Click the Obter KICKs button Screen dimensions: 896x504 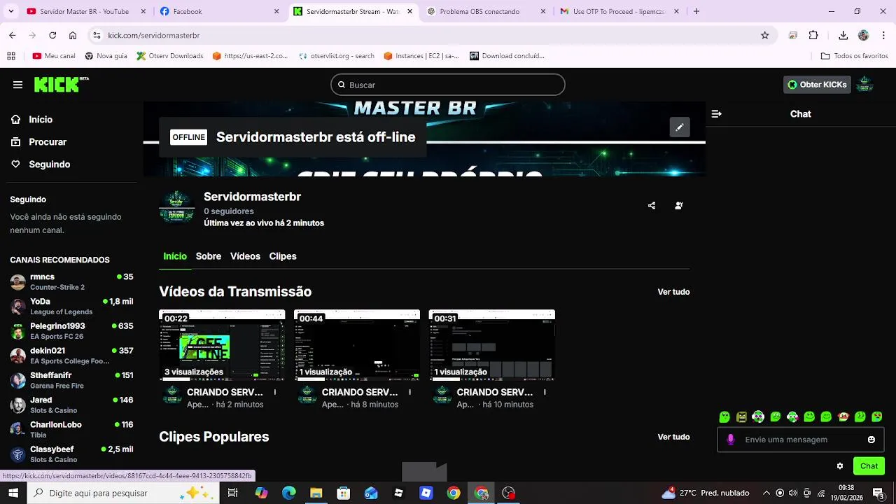click(817, 85)
